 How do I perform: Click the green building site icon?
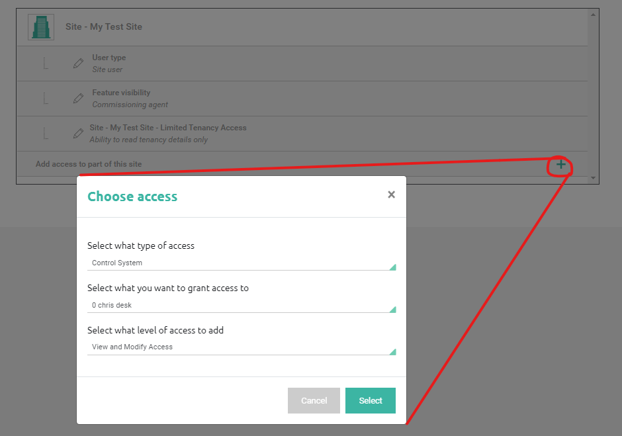41,27
